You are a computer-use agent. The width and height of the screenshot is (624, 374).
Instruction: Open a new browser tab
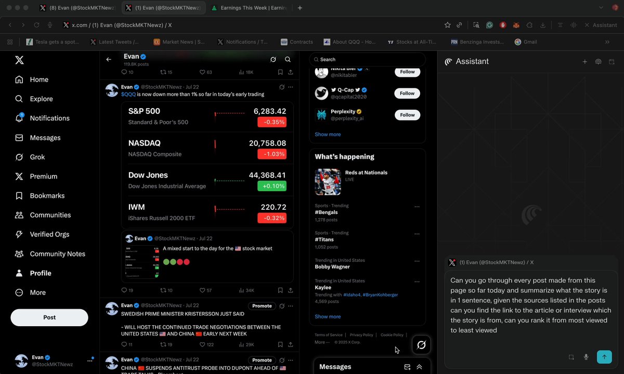pos(300,8)
